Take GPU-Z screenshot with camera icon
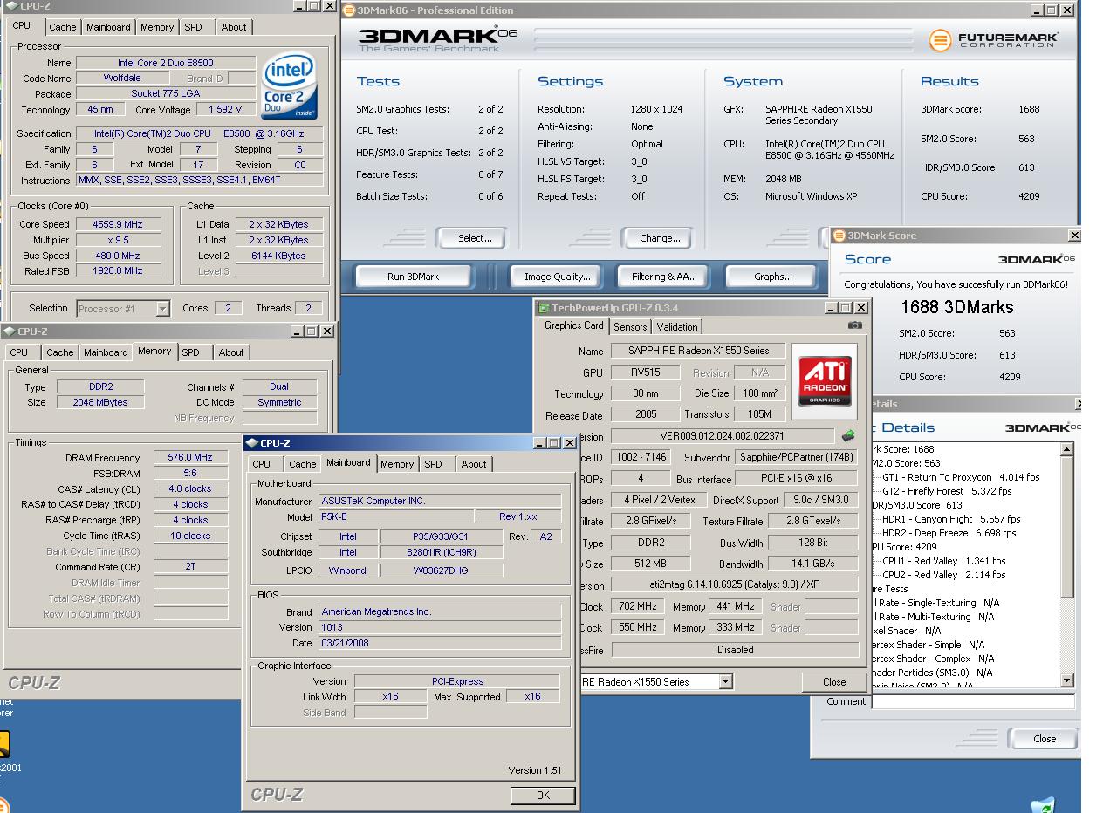The image size is (1117, 813). coord(854,325)
